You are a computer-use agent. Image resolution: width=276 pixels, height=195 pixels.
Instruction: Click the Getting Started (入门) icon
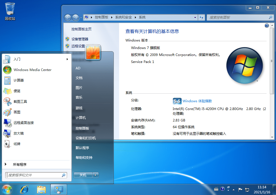coord(7,59)
